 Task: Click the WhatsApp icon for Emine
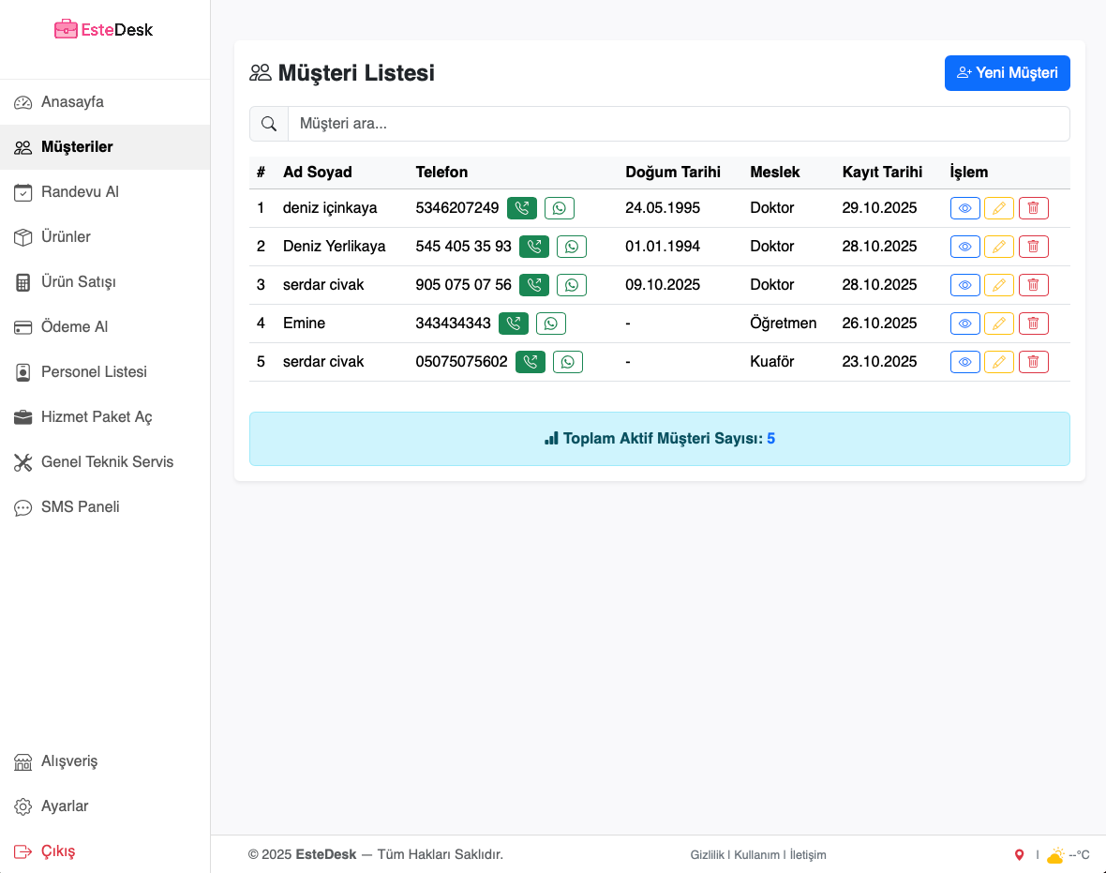(x=551, y=324)
